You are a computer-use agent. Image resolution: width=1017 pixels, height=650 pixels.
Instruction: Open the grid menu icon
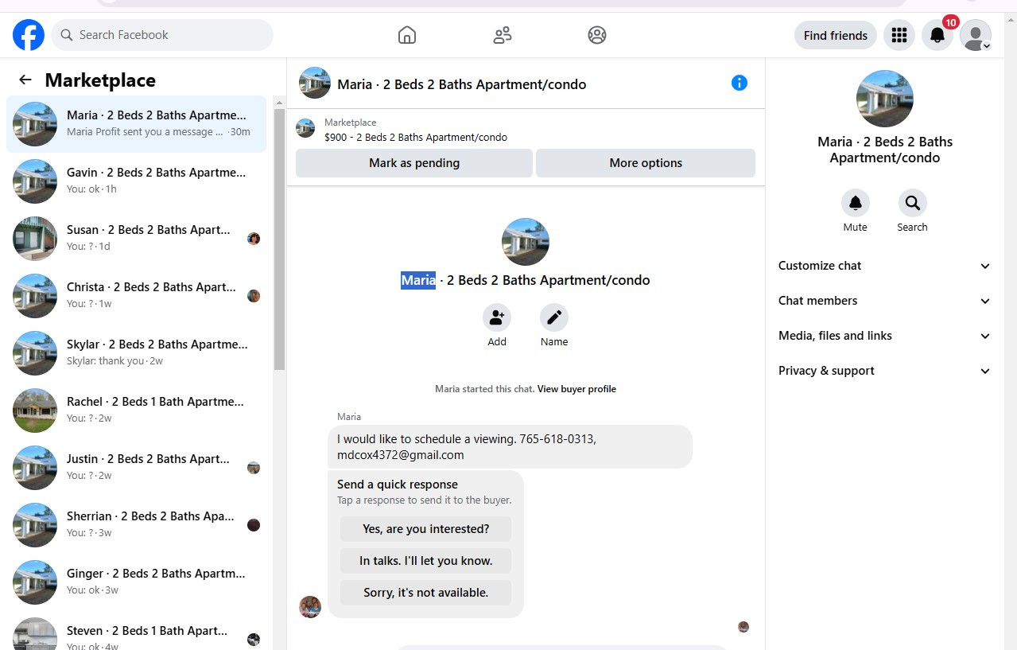pyautogui.click(x=899, y=35)
